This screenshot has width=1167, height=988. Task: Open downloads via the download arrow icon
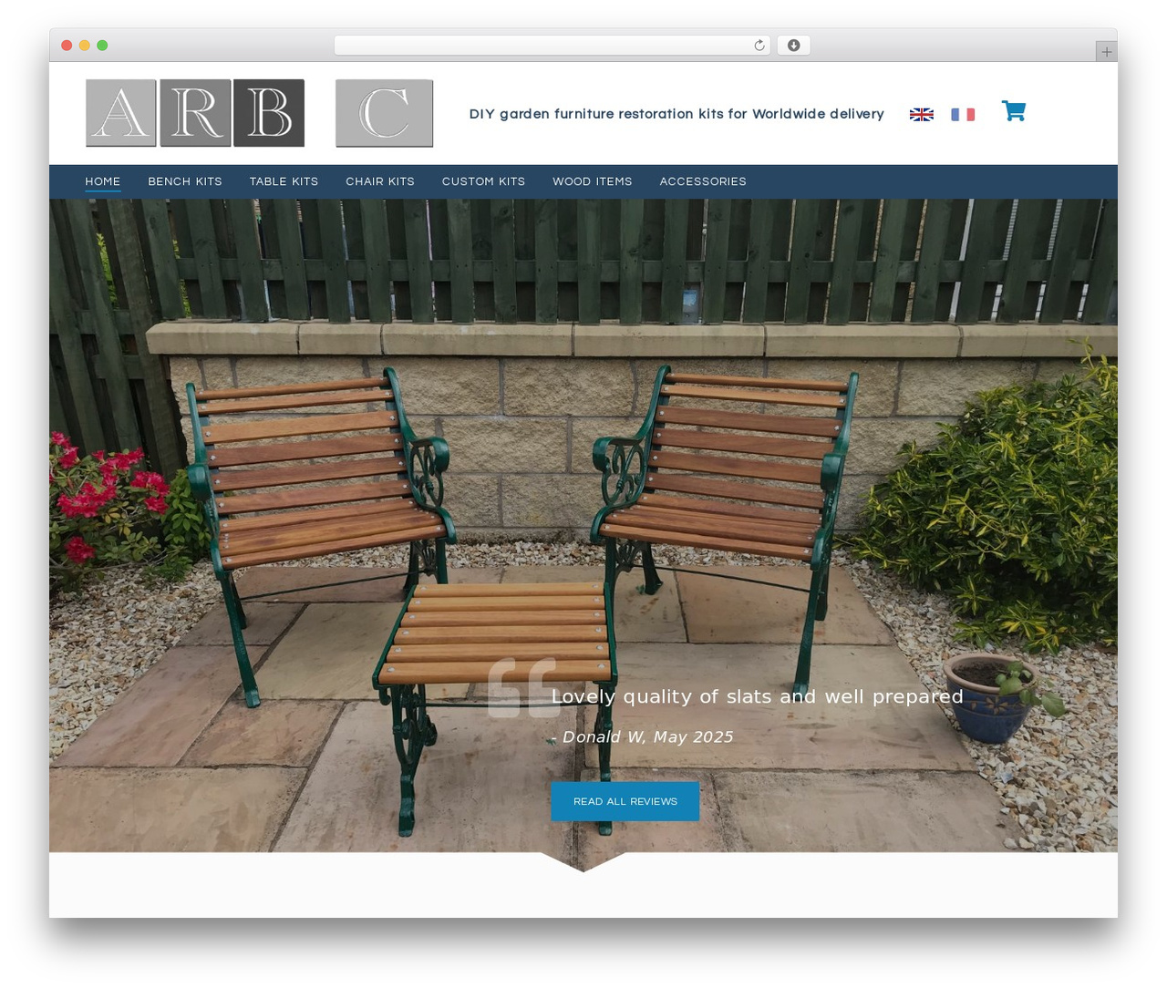point(794,46)
